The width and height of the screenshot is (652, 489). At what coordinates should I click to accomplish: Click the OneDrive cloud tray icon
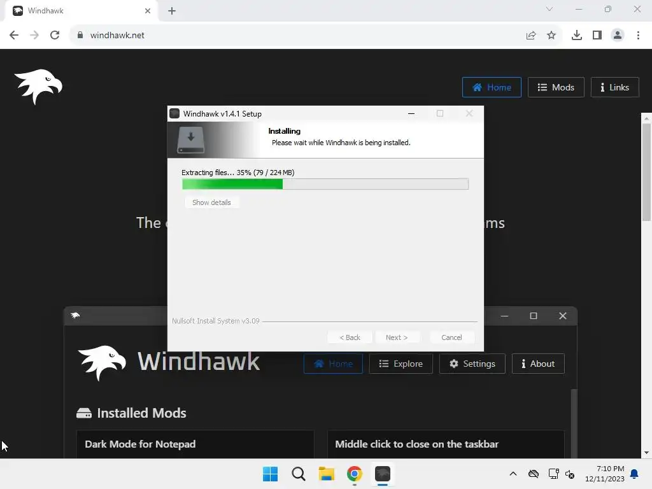pyautogui.click(x=534, y=474)
